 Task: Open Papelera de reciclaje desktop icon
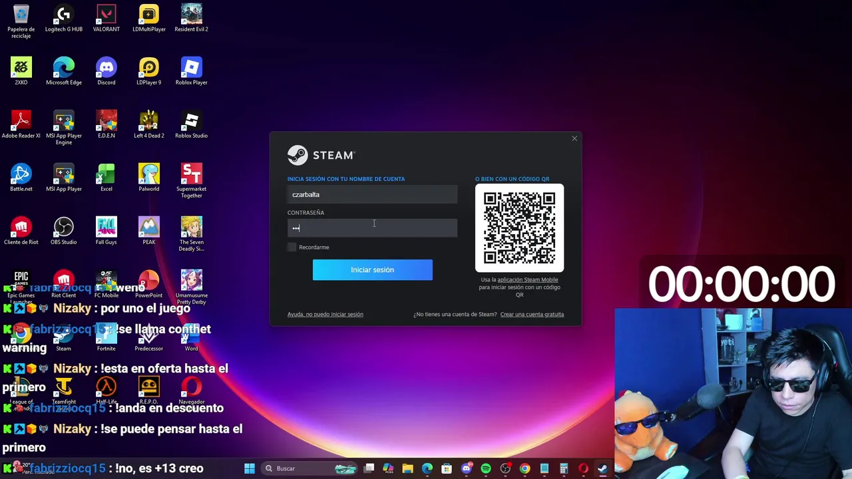point(21,21)
